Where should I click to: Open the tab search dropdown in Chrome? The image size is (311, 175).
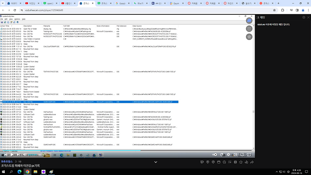(3, 3)
